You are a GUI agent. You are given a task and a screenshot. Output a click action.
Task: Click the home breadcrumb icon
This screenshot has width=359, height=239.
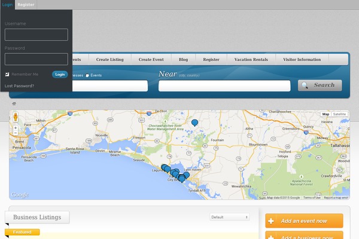(14, 104)
